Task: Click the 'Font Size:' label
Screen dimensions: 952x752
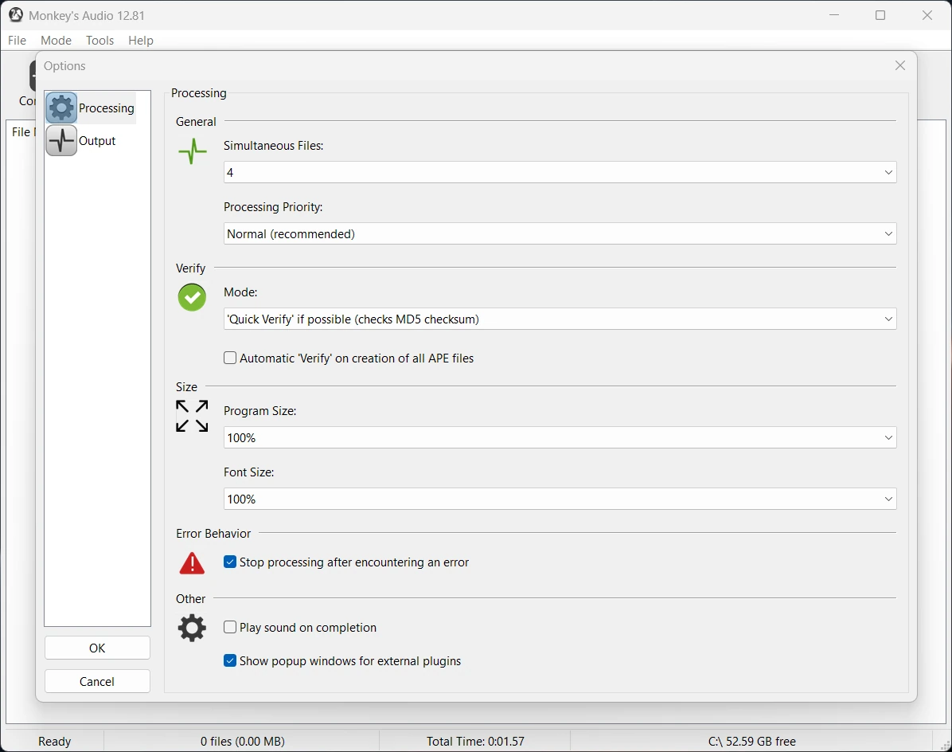Action: tap(249, 472)
